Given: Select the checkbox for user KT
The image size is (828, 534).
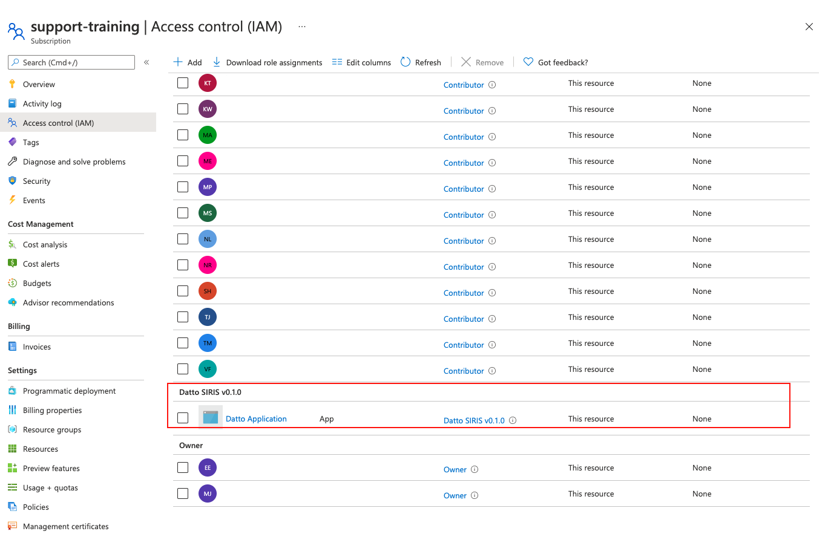Looking at the screenshot, I should pyautogui.click(x=183, y=83).
